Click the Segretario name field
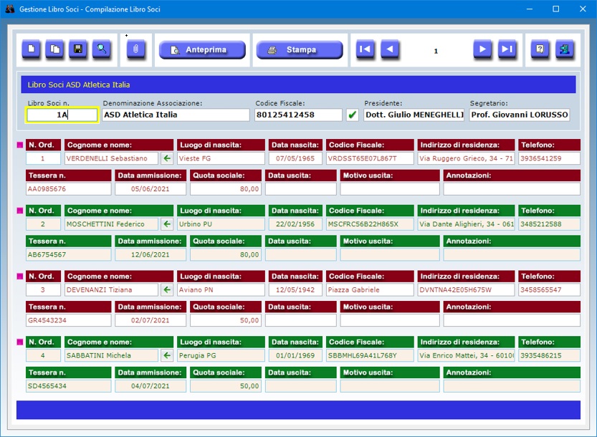The height and width of the screenshot is (437, 597). click(x=520, y=115)
